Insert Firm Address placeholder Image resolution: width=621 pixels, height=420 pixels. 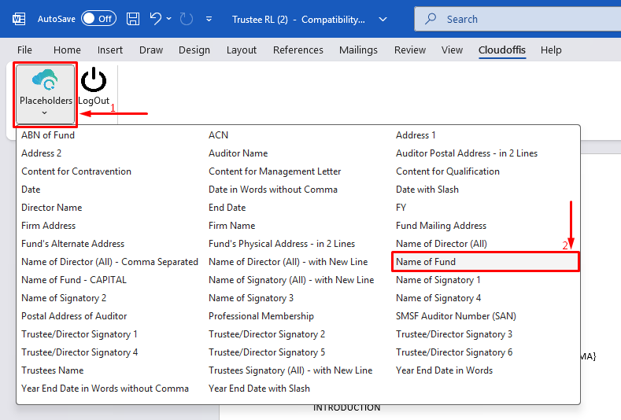coord(48,226)
